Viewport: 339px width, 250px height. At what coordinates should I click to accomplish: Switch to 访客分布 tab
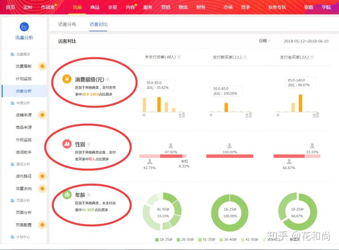click(x=67, y=24)
